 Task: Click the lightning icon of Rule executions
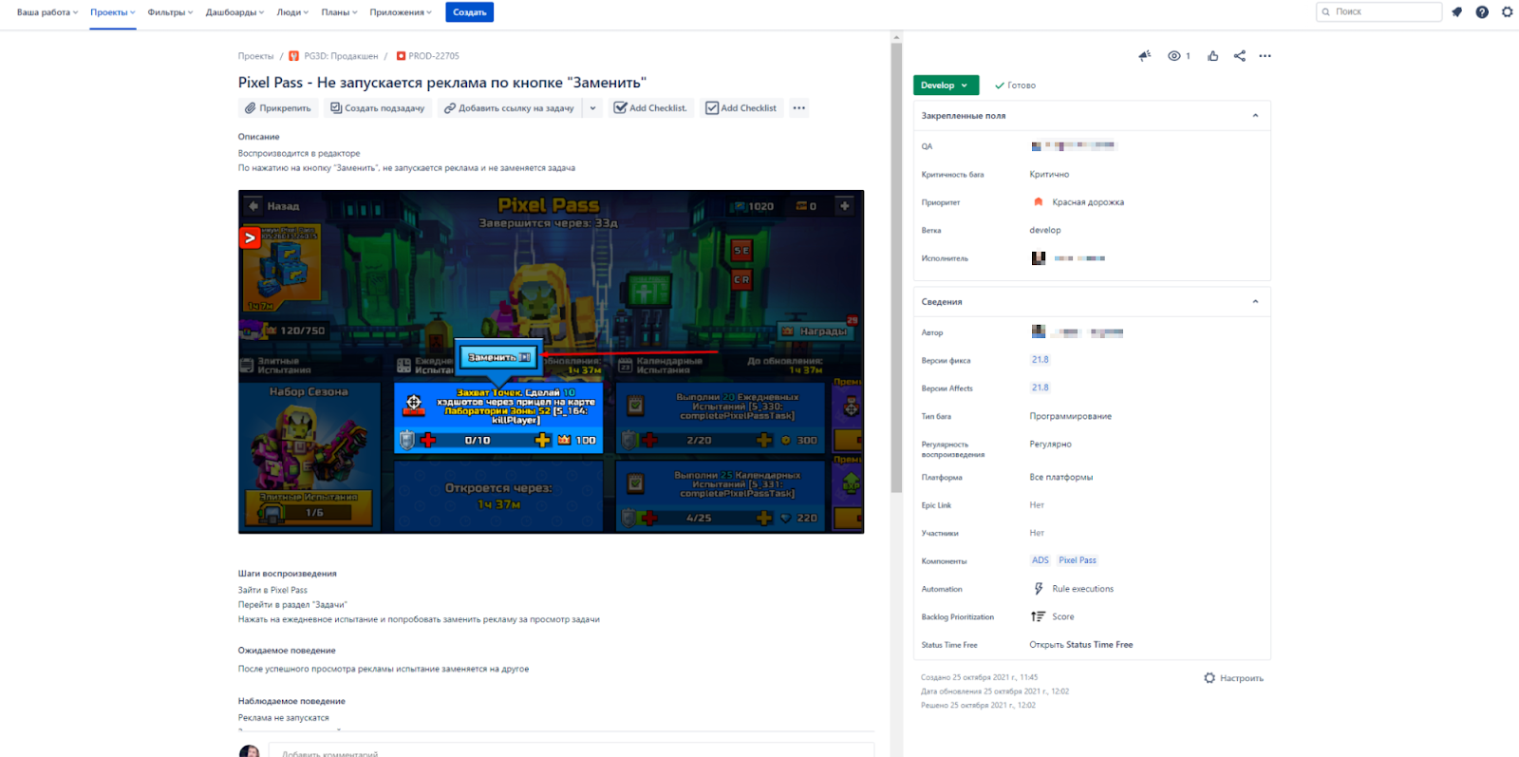1039,589
